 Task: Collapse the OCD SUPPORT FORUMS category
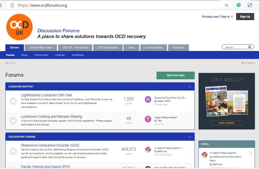(189, 137)
